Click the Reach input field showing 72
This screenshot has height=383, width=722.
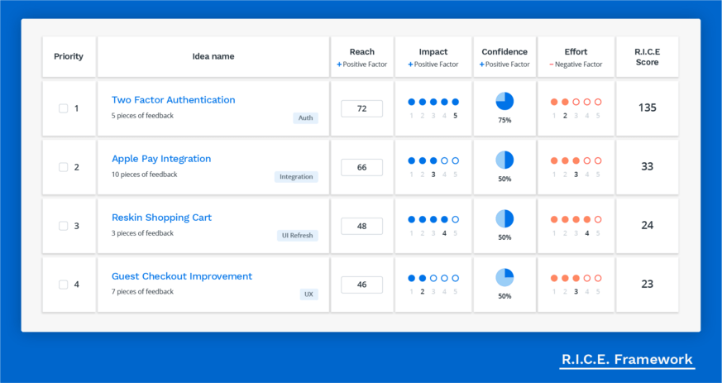[361, 108]
